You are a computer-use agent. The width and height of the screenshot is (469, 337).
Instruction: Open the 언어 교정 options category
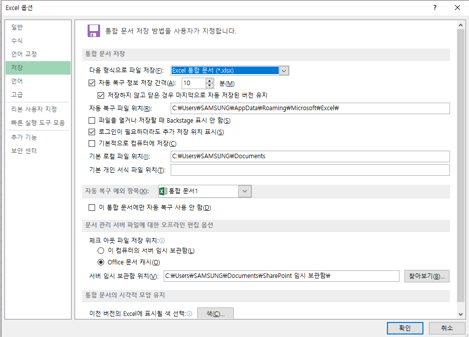[x=38, y=54]
